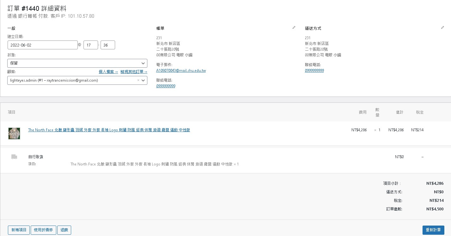Open The North Face product name link

click(x=109, y=130)
